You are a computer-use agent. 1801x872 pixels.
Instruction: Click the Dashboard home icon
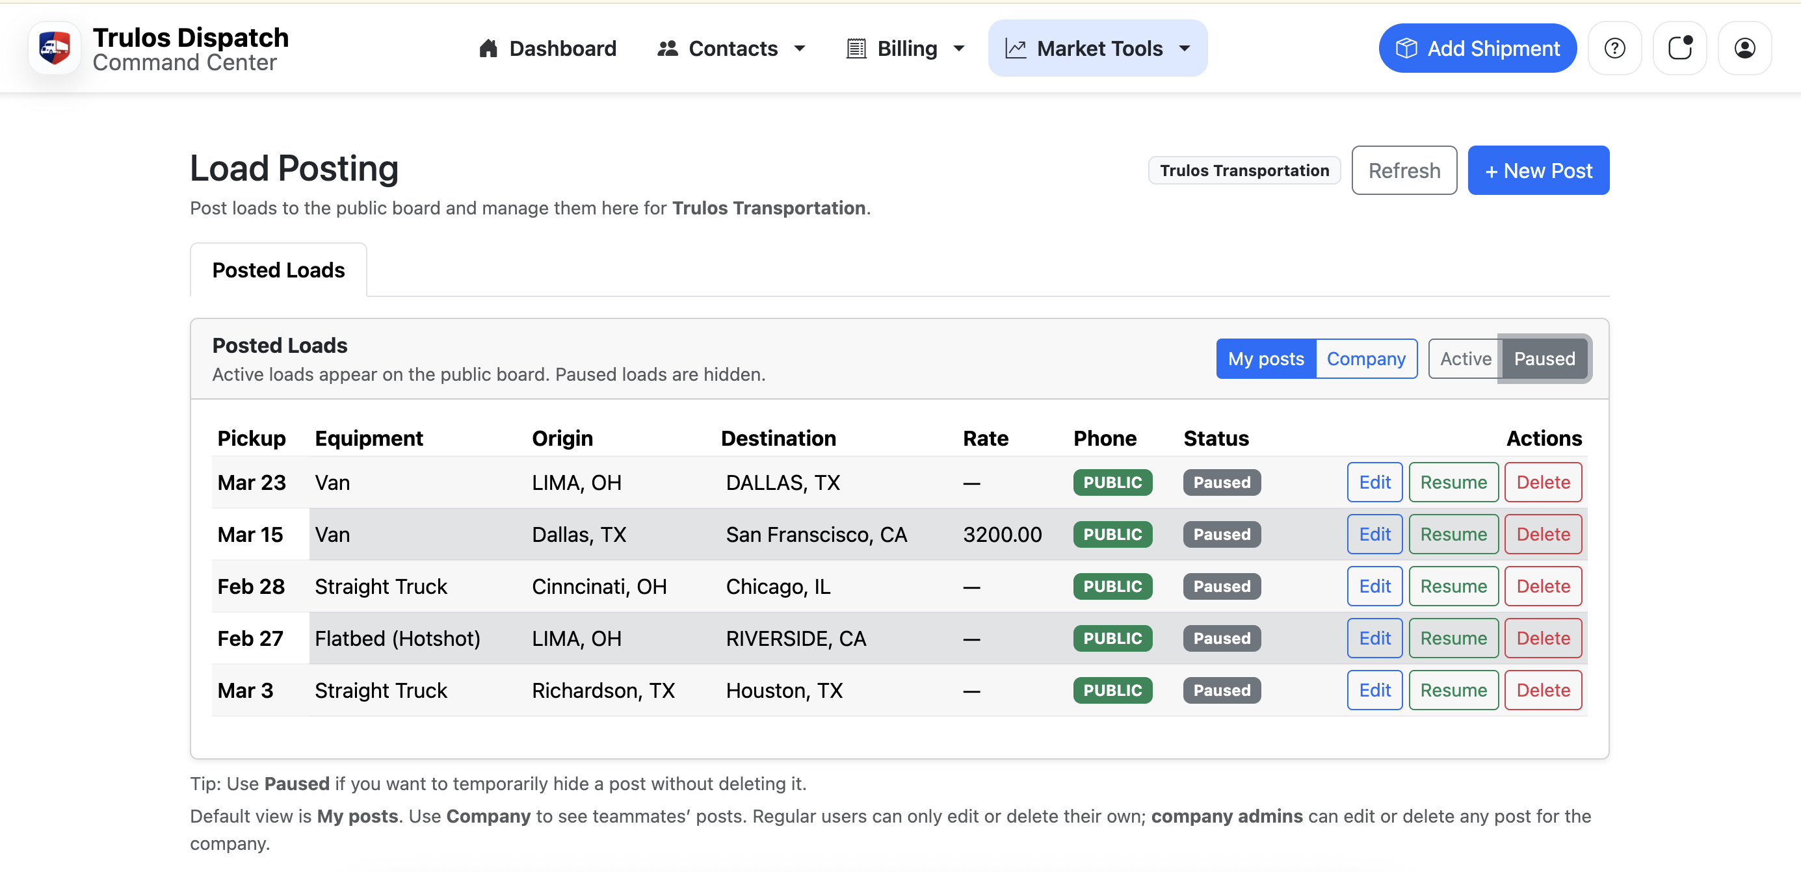click(x=488, y=48)
